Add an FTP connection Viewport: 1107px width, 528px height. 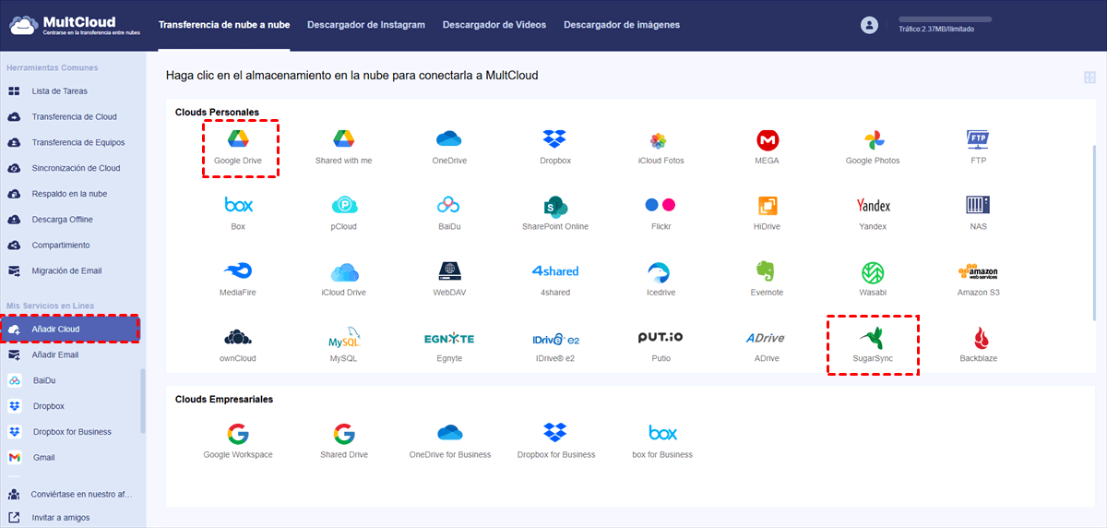(978, 148)
